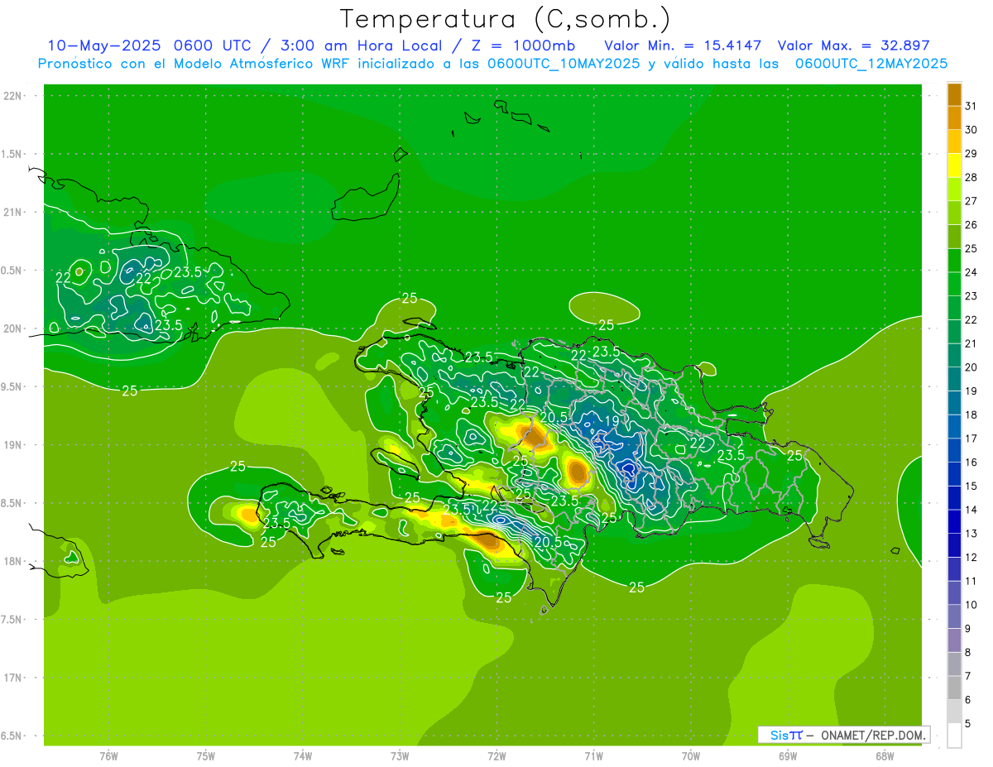Click 'Valor Max. = 32.897' value
This screenshot has width=993, height=767.
(x=854, y=46)
